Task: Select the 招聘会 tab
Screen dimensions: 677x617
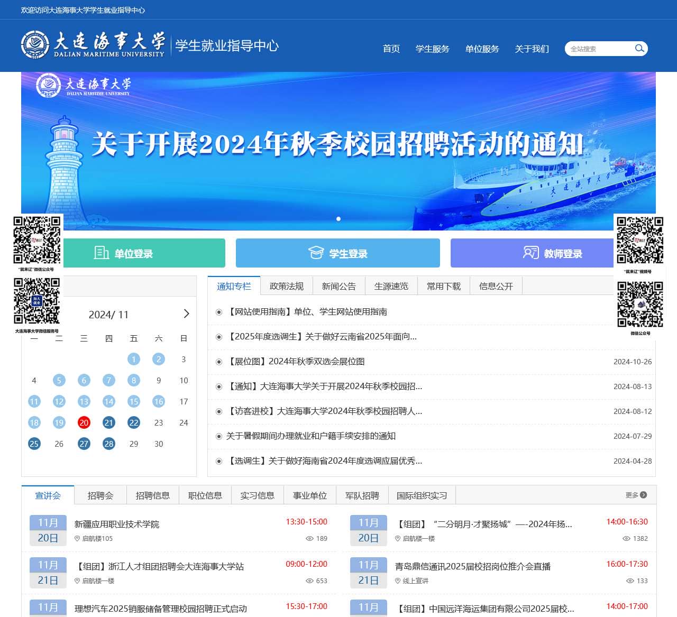Action: tap(100, 495)
